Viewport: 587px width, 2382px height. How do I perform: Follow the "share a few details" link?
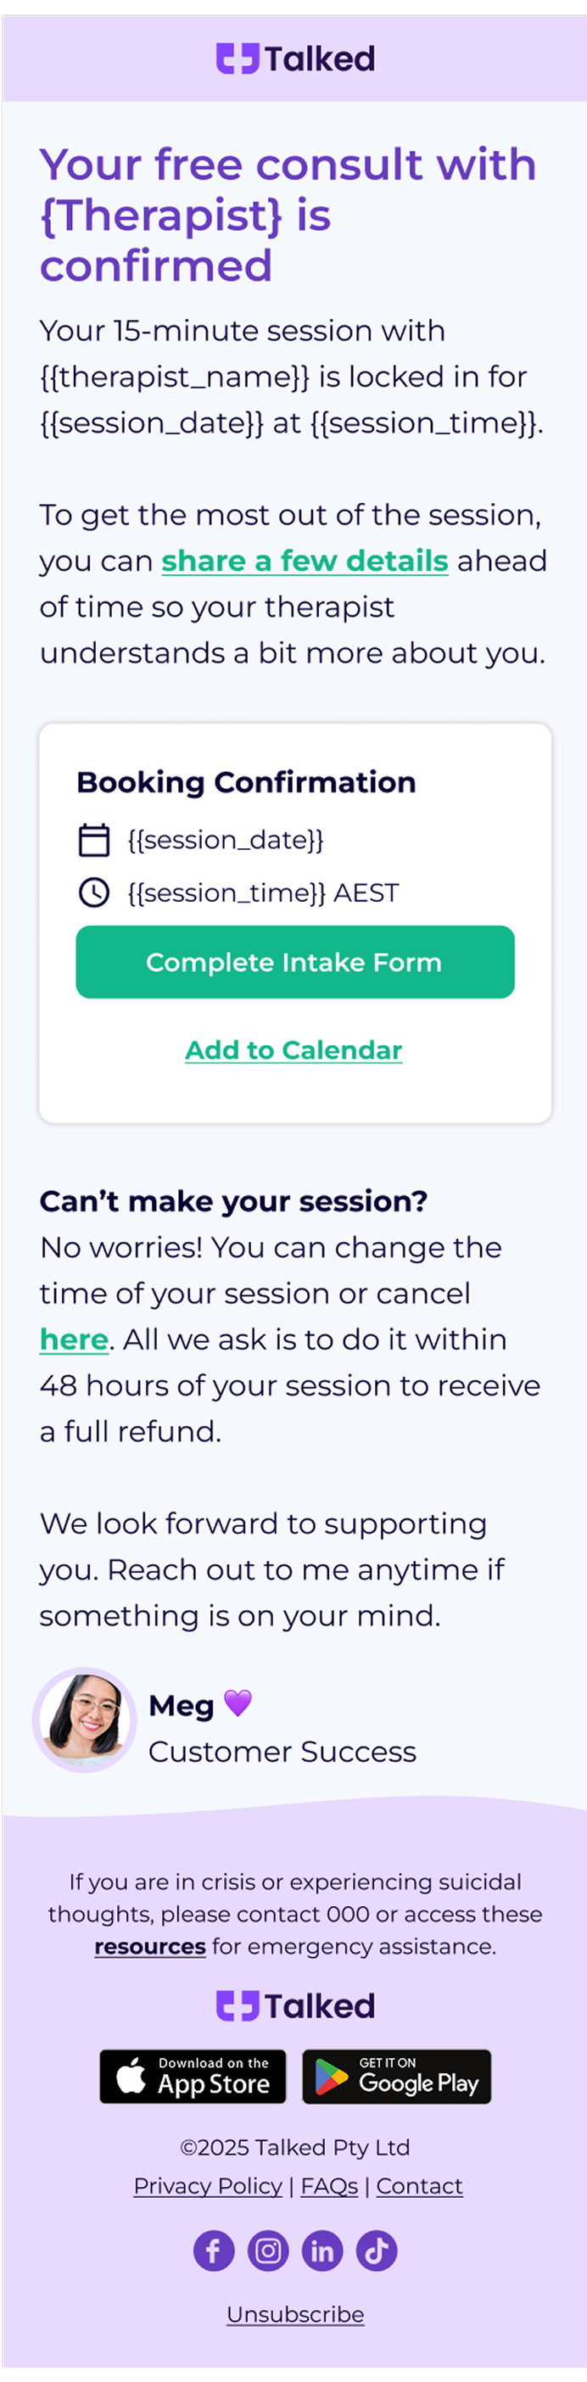click(305, 562)
